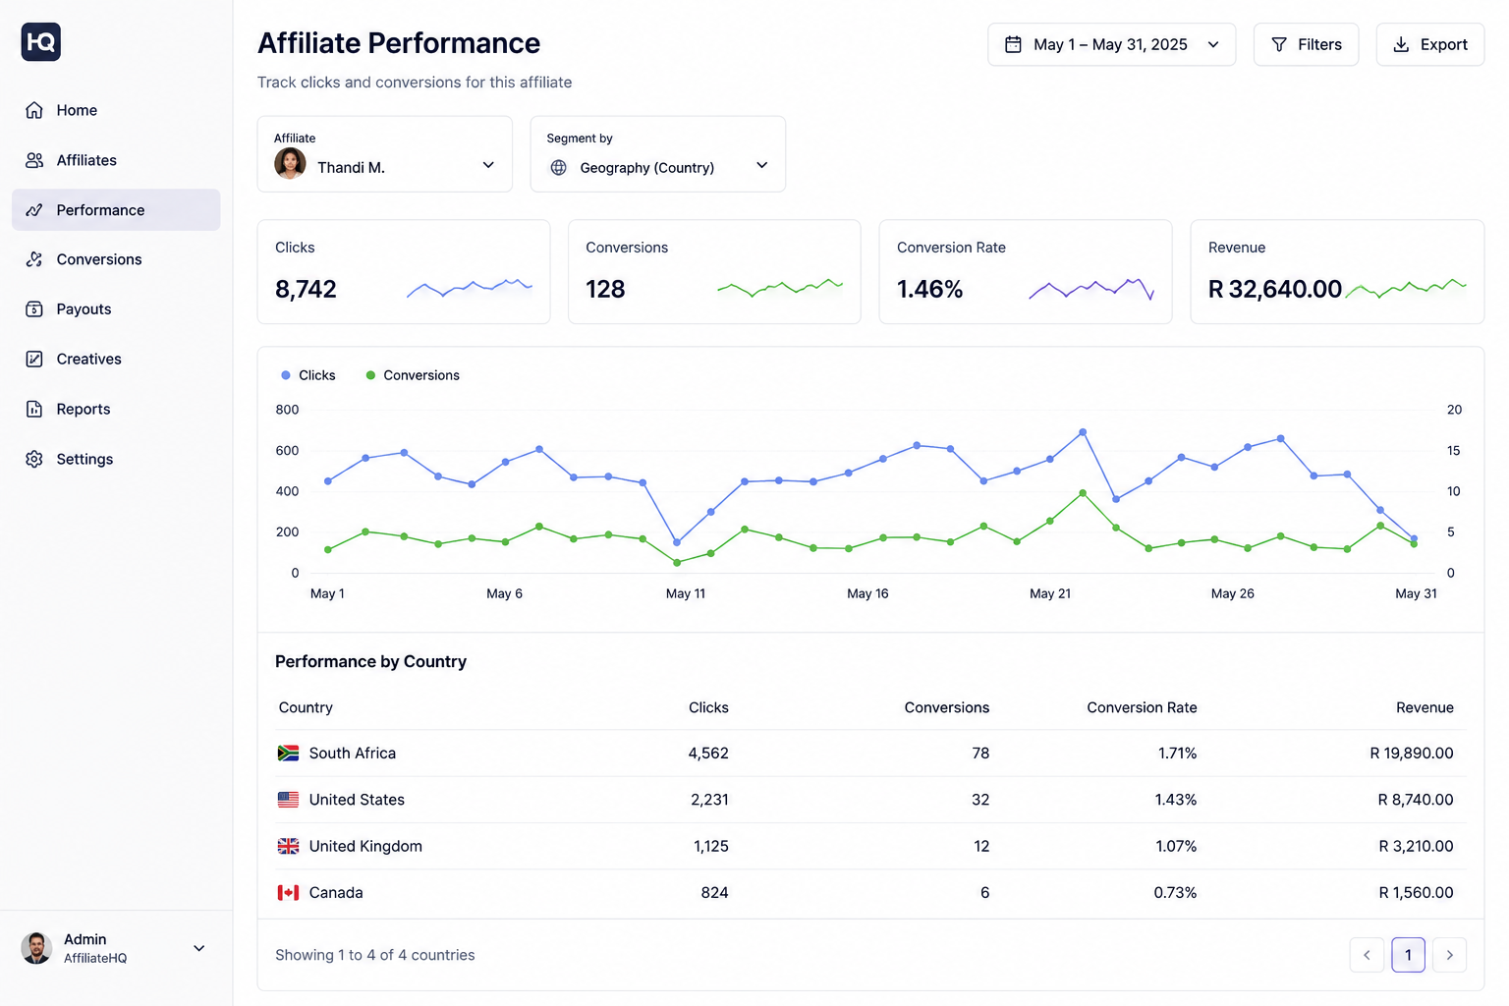
Task: Sort by Conversions column header
Action: pyautogui.click(x=946, y=707)
